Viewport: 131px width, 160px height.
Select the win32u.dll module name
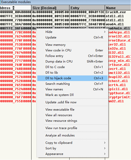[117, 49]
